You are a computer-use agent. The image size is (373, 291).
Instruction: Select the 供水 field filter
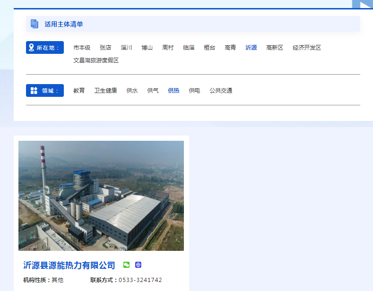(132, 91)
